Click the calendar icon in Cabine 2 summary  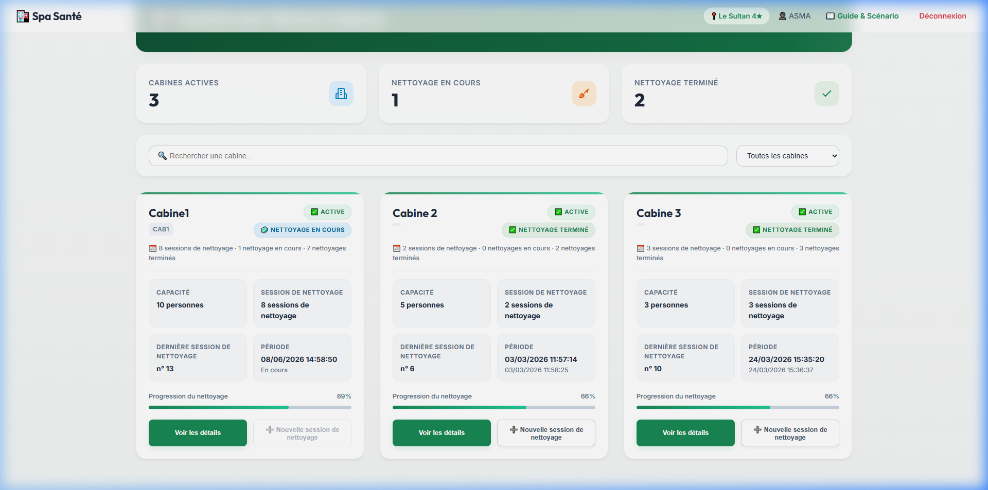pos(397,248)
